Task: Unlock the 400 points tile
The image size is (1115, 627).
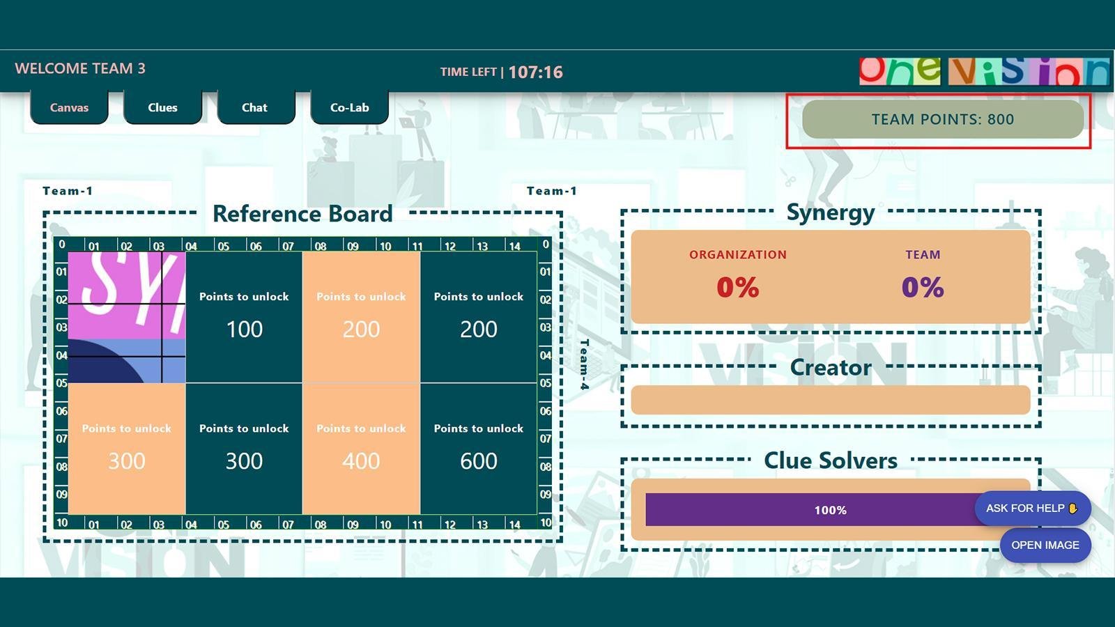Action: pos(361,449)
